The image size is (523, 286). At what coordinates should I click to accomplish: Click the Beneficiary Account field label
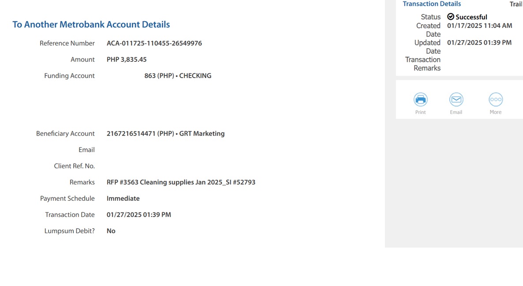pyautogui.click(x=65, y=133)
